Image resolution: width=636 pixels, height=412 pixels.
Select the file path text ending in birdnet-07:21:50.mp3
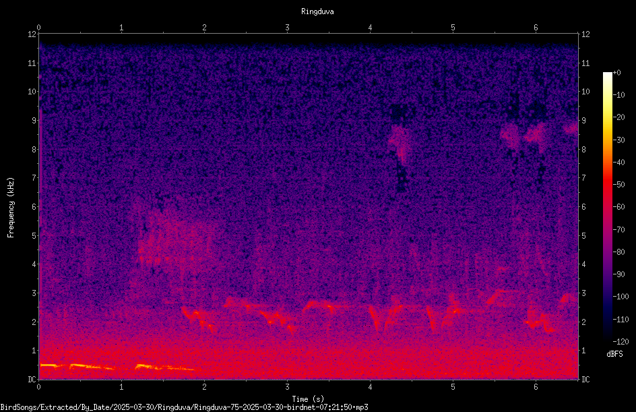(x=184, y=407)
